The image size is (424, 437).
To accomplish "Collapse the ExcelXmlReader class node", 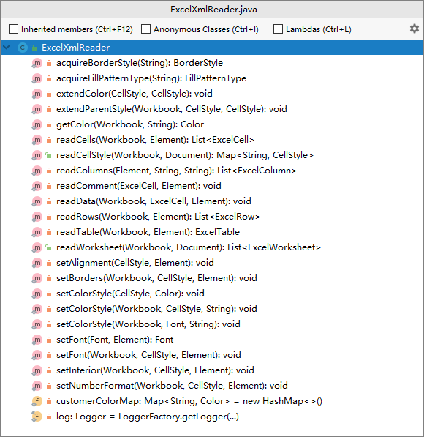I will (x=7, y=48).
